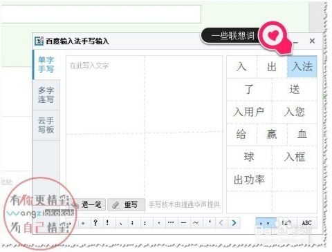
Task: Click the text field in the background page
Action: coord(100,14)
